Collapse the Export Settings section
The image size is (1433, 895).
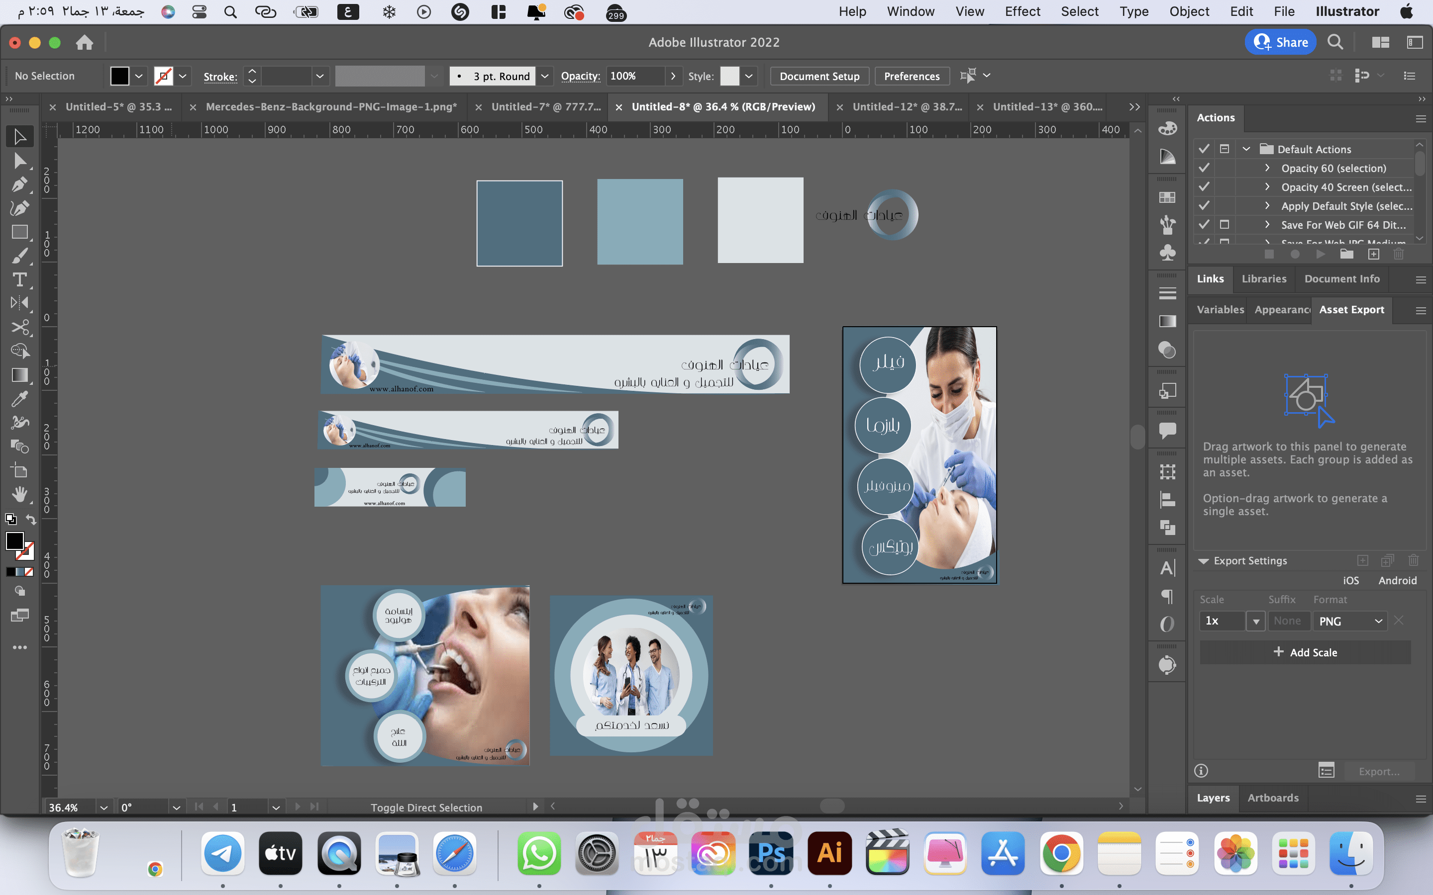1203,560
